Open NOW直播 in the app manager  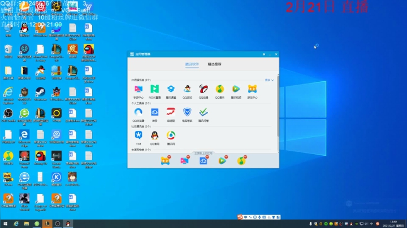(154, 89)
